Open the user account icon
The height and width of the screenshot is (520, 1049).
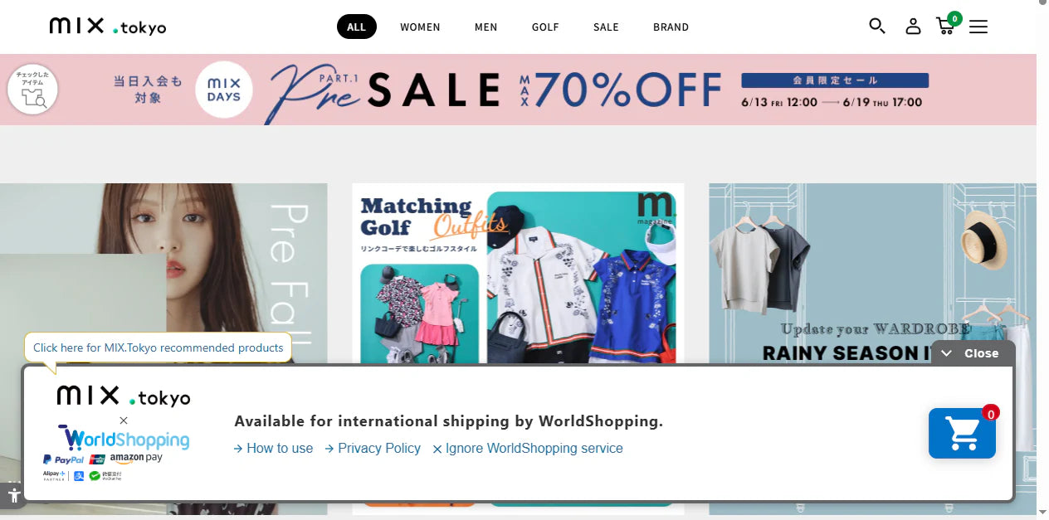(913, 26)
